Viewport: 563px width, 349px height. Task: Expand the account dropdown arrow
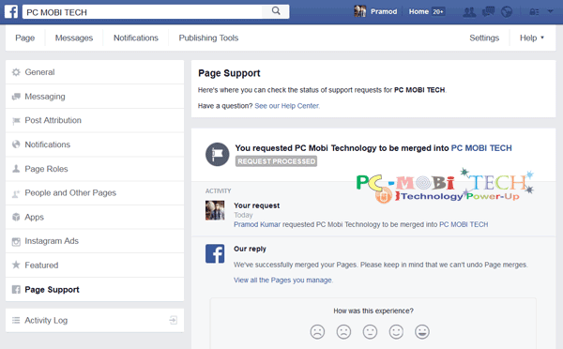pos(550,11)
